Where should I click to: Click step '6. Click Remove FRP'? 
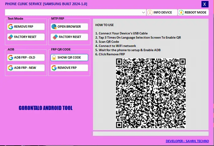pos(110,54)
